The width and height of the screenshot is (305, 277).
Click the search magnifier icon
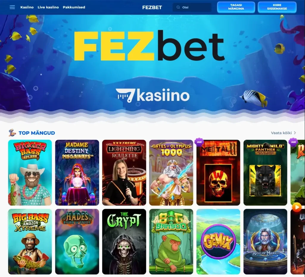point(178,7)
